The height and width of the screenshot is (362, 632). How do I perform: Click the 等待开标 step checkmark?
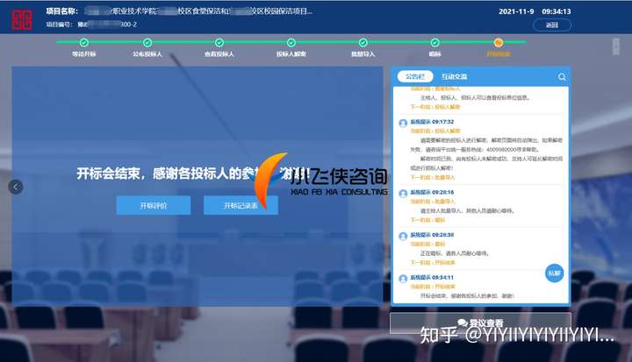(x=84, y=43)
